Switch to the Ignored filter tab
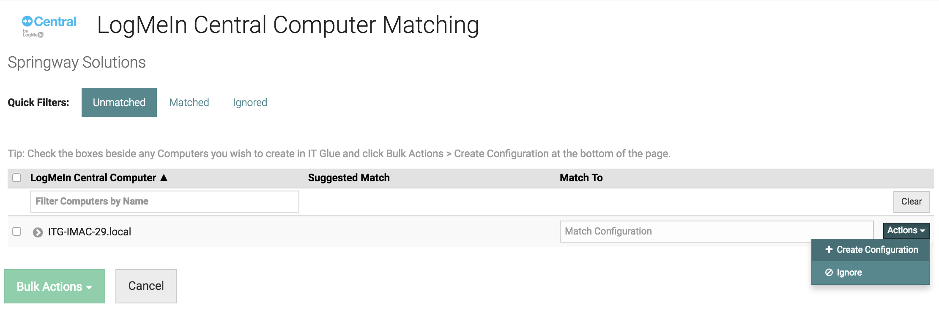Viewport: 939px width, 322px height. [x=249, y=102]
